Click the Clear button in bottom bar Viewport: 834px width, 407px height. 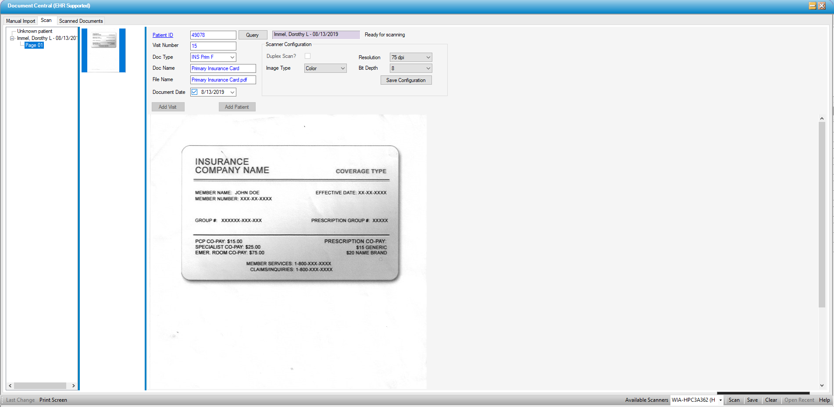pyautogui.click(x=771, y=400)
